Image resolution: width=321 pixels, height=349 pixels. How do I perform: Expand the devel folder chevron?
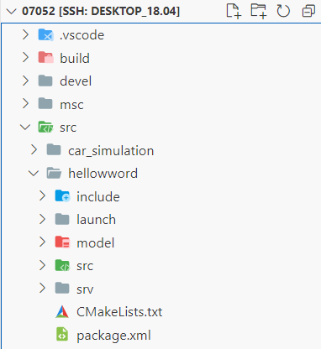click(x=25, y=81)
